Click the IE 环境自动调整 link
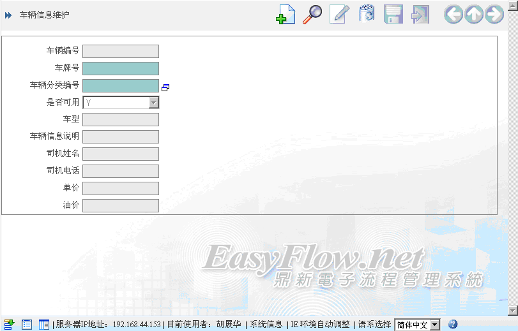 [x=320, y=325]
